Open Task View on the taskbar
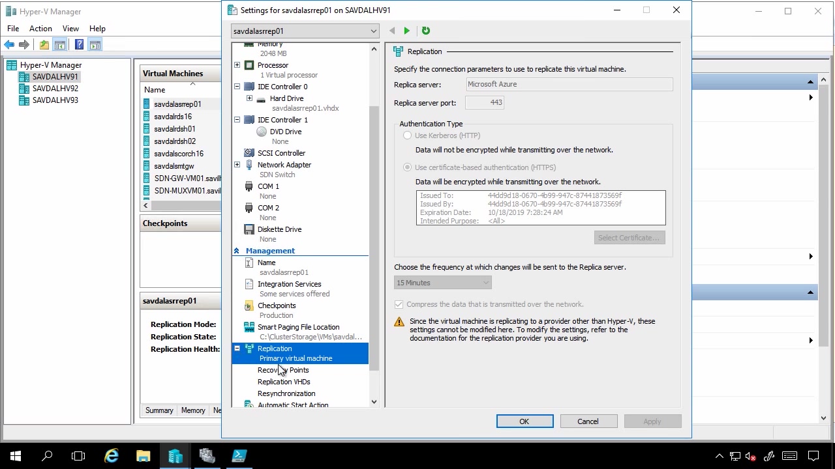The width and height of the screenshot is (835, 469). coord(78,456)
